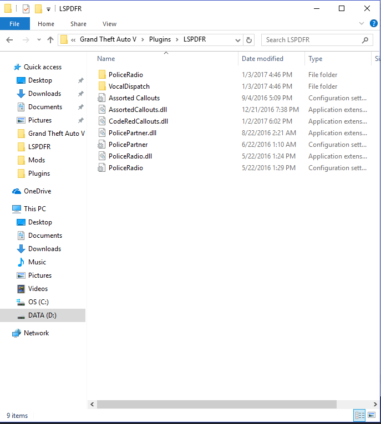The image size is (381, 424).
Task: Sort by the Type column header
Action: [x=316, y=59]
